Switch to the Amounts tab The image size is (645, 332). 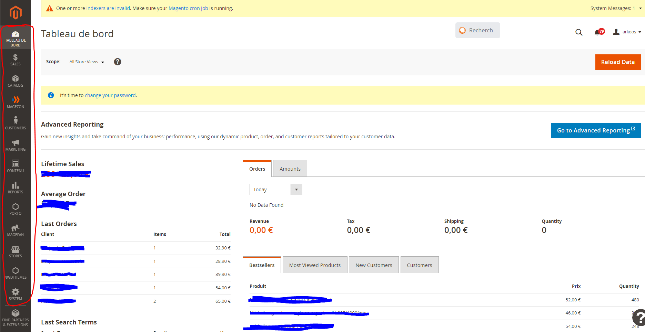pos(290,169)
